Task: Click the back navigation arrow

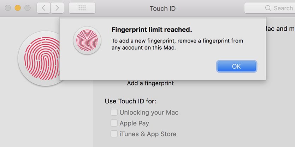Action: click(43, 8)
